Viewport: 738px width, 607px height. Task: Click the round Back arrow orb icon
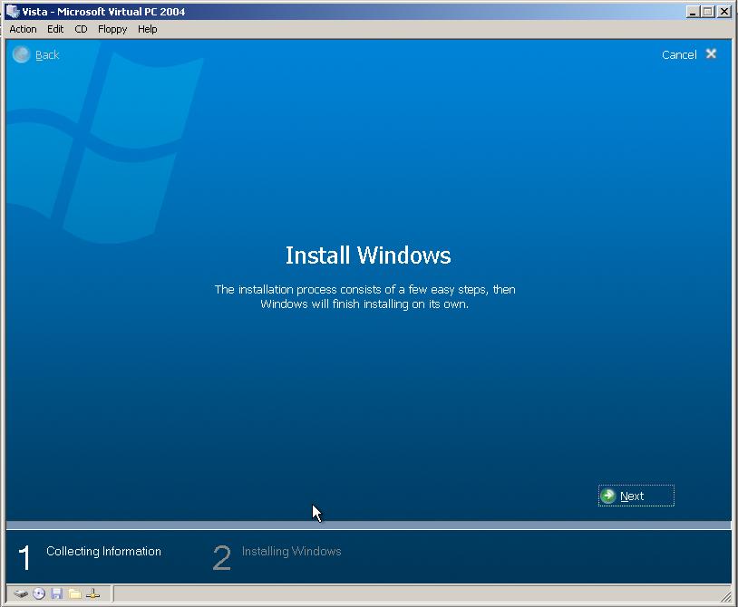[21, 54]
